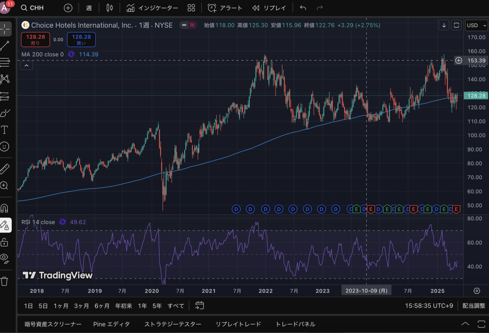
Task: Select the crosshair cursor tool
Action: [5, 29]
